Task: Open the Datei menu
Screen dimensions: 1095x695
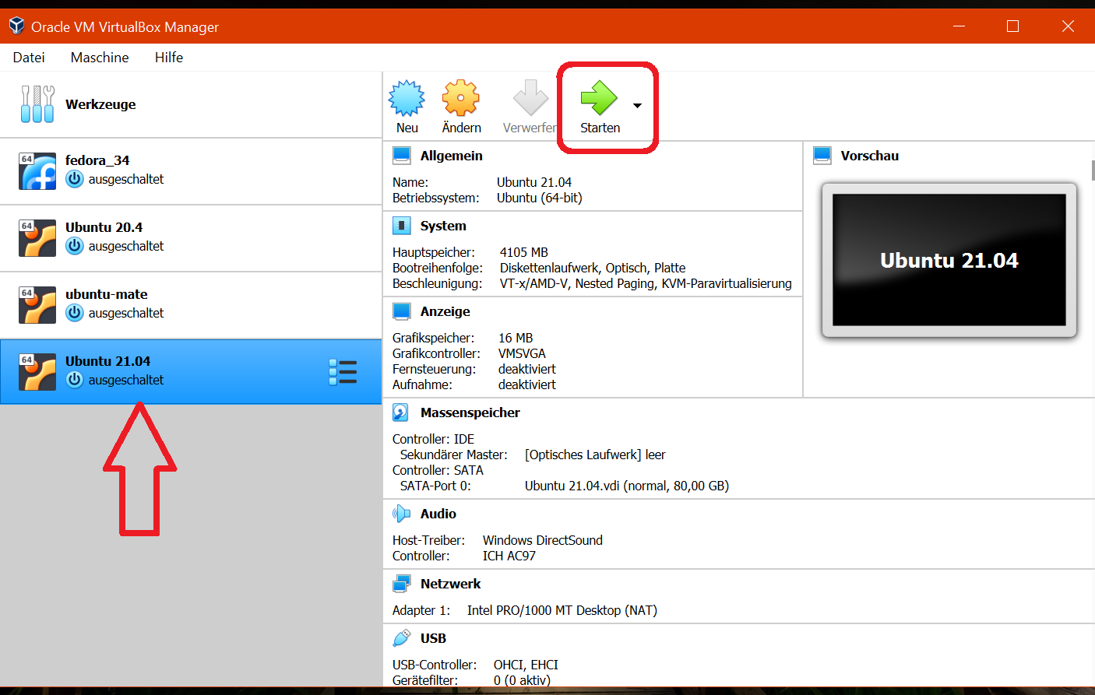Action: tap(29, 58)
